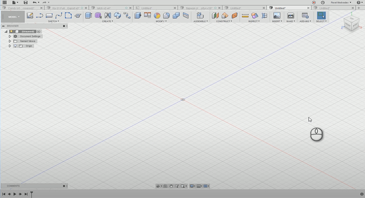Open the data panel grid icon
The image size is (365, 198).
[x=5, y=3]
